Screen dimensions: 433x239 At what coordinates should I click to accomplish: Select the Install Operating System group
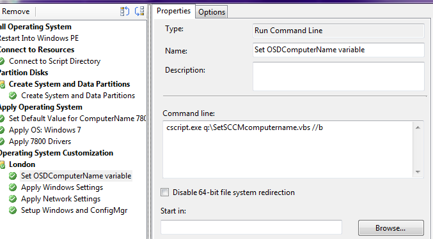tap(36, 27)
